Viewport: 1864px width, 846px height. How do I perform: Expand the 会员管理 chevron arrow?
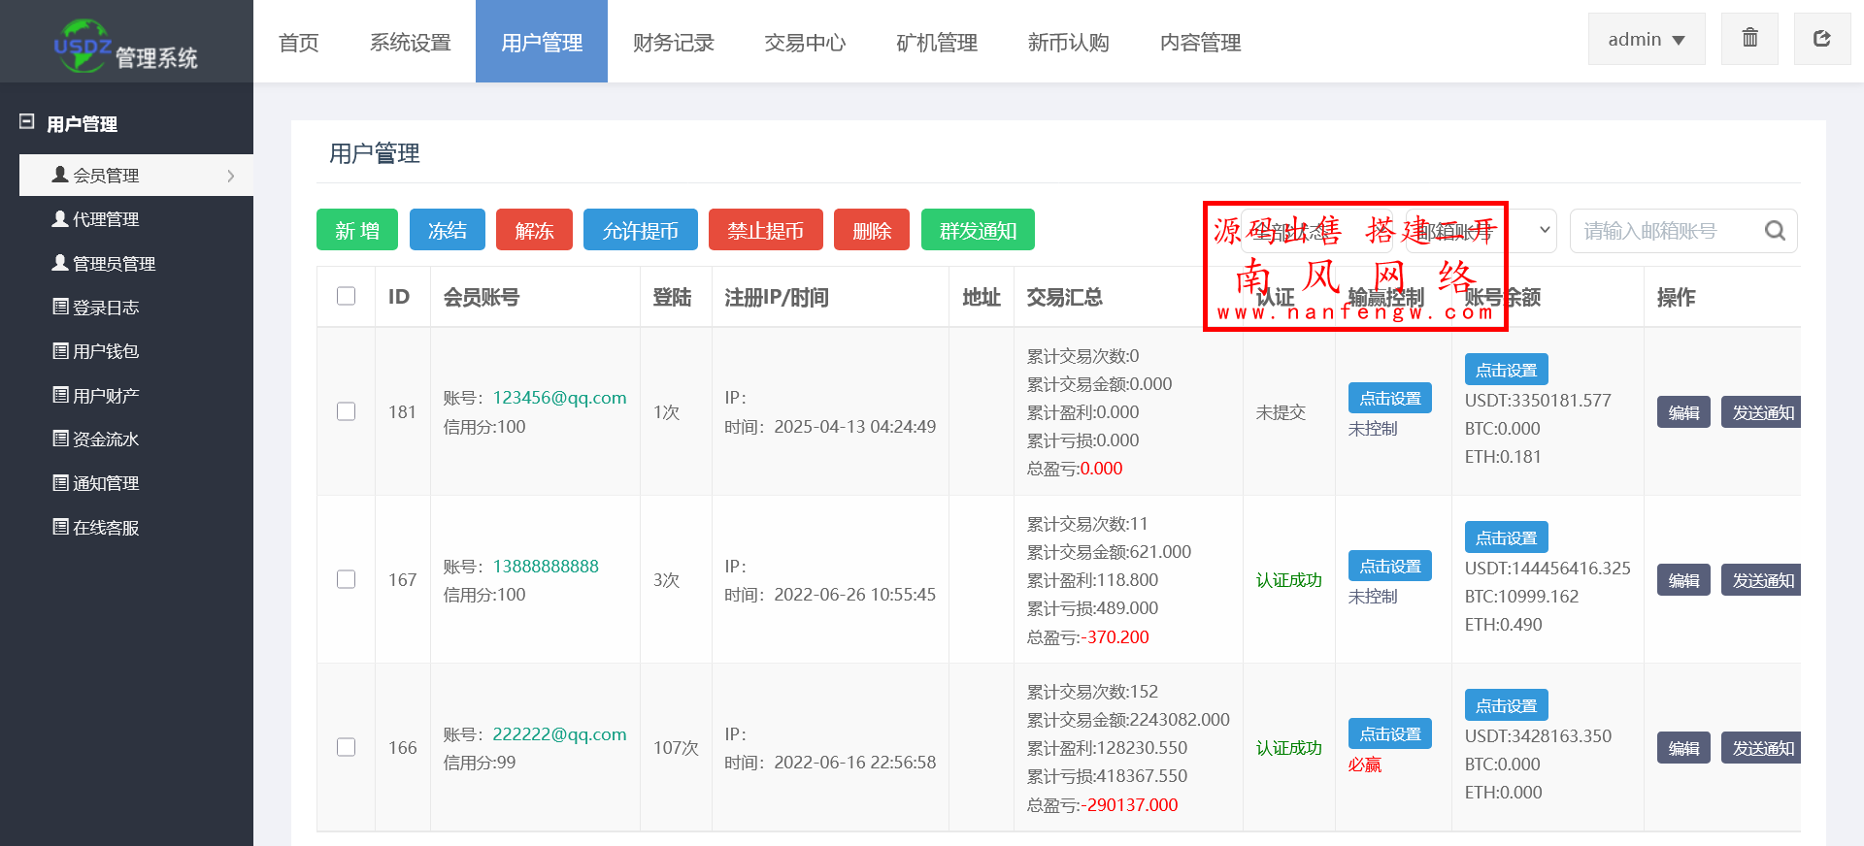[x=231, y=176]
